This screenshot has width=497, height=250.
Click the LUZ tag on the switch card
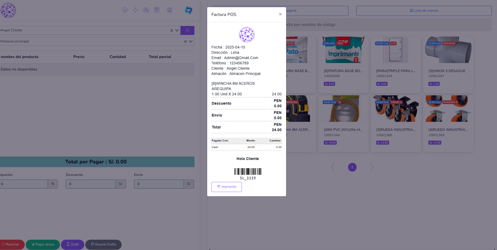tap(393, 43)
